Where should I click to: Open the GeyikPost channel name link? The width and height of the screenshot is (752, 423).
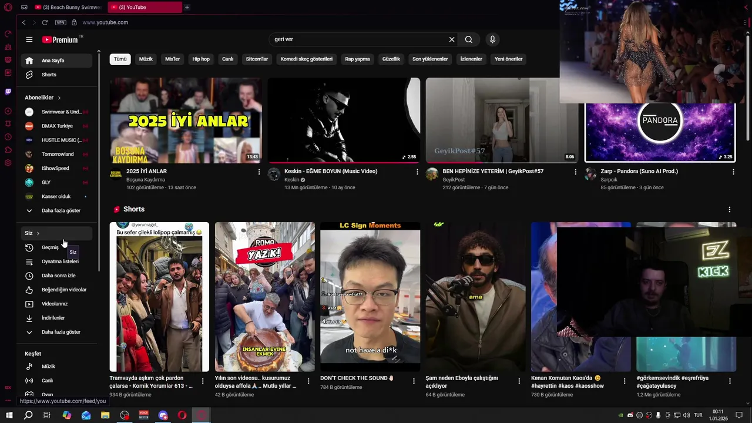[x=454, y=180]
